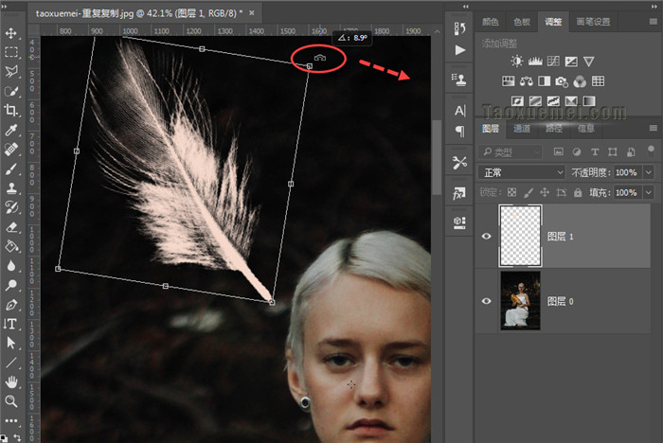Lock transparent pixels of layer
The width and height of the screenshot is (663, 443).
(x=511, y=193)
